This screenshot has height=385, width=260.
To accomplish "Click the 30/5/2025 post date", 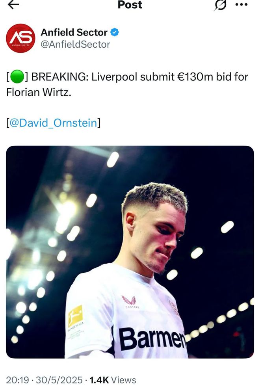I will (59, 380).
